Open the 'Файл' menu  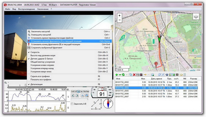(x=8, y=9)
